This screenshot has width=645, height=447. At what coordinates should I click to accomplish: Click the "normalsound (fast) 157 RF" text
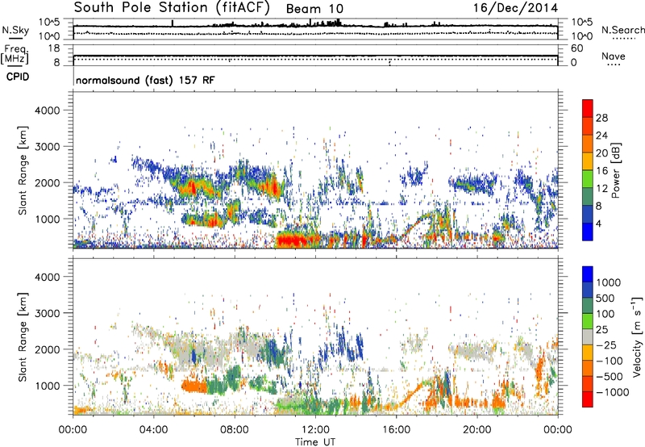[x=145, y=80]
